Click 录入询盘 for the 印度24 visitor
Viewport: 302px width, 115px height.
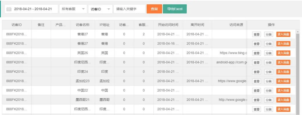(x=283, y=72)
